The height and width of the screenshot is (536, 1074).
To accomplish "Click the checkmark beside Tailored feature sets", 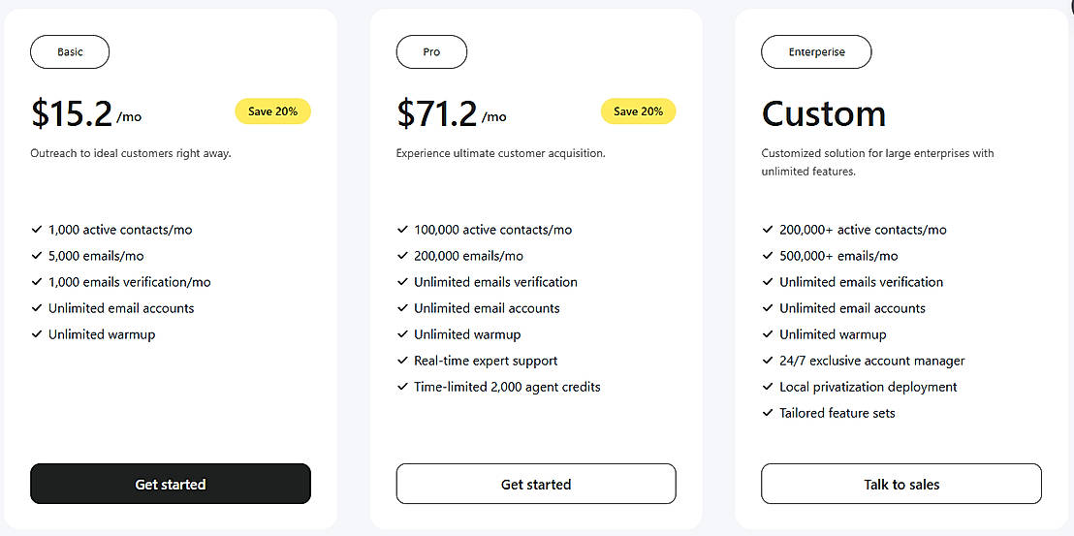I will [x=768, y=413].
